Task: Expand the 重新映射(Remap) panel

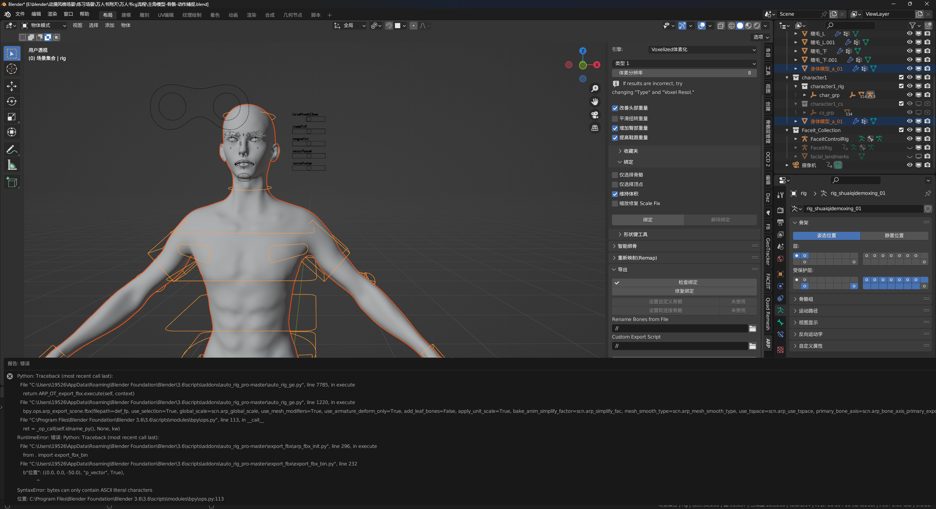Action: [637, 258]
